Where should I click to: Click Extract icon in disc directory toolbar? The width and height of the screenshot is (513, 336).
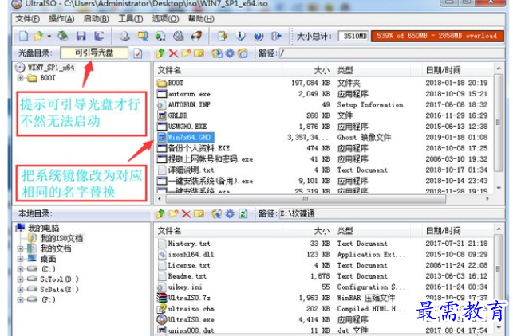click(x=216, y=53)
